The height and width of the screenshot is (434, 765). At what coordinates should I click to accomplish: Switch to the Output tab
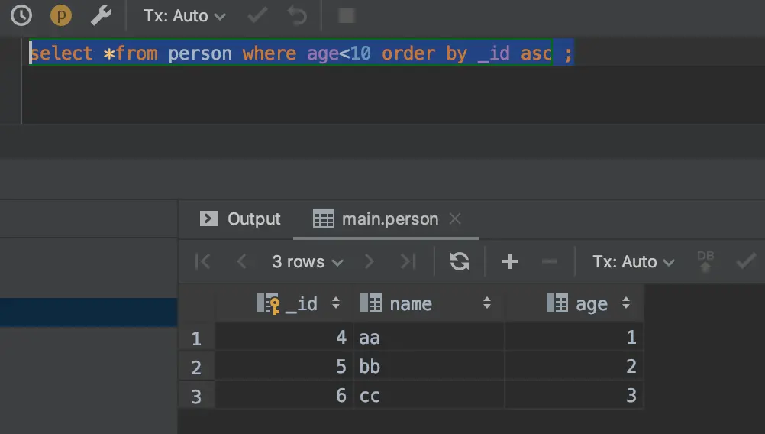tap(240, 219)
